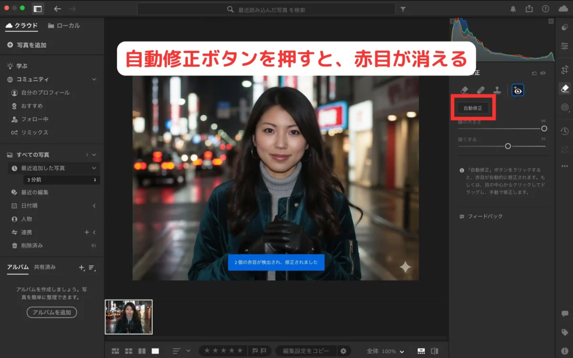Click the 自動修正 button
The width and height of the screenshot is (573, 358).
tap(473, 108)
